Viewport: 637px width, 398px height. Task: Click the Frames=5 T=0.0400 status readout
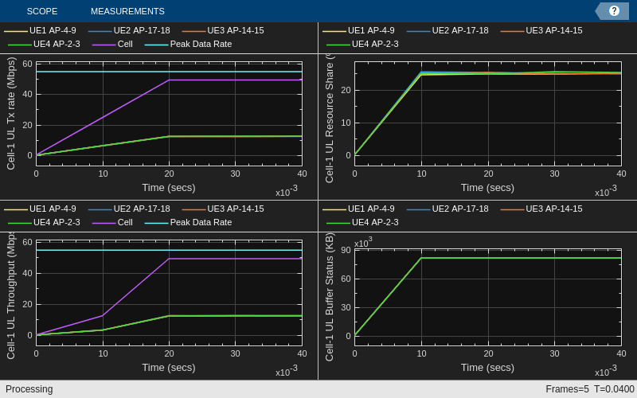click(590, 389)
